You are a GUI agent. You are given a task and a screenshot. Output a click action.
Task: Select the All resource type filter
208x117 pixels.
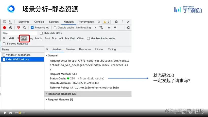[4, 39]
